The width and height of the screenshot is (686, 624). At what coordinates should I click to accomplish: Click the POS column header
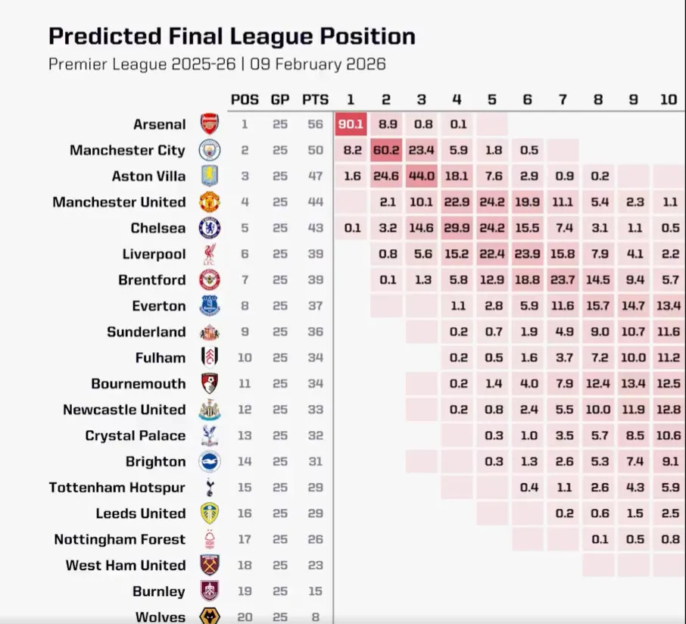(x=245, y=99)
